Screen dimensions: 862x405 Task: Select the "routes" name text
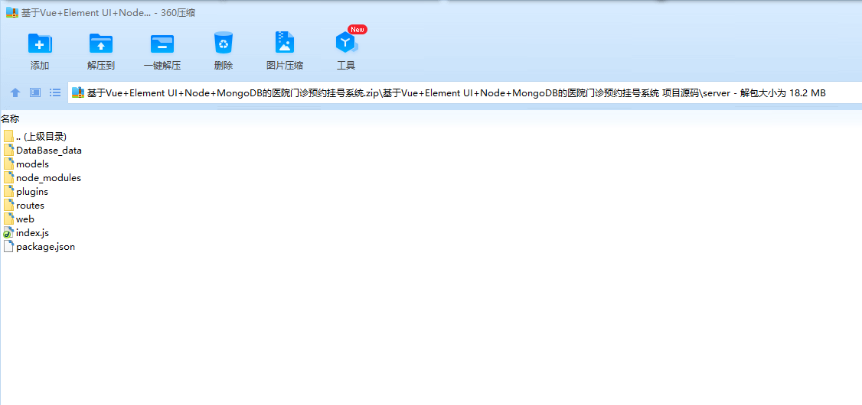pos(30,206)
